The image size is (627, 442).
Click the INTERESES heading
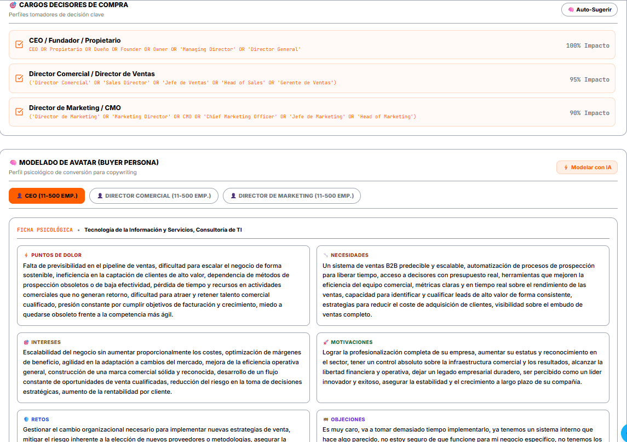(x=46, y=342)
